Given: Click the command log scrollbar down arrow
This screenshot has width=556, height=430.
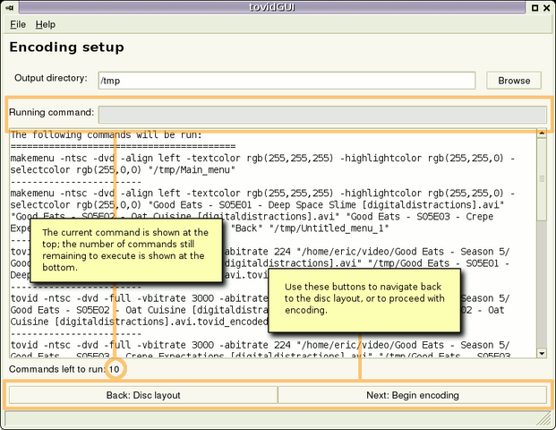Looking at the screenshot, I should [x=542, y=353].
